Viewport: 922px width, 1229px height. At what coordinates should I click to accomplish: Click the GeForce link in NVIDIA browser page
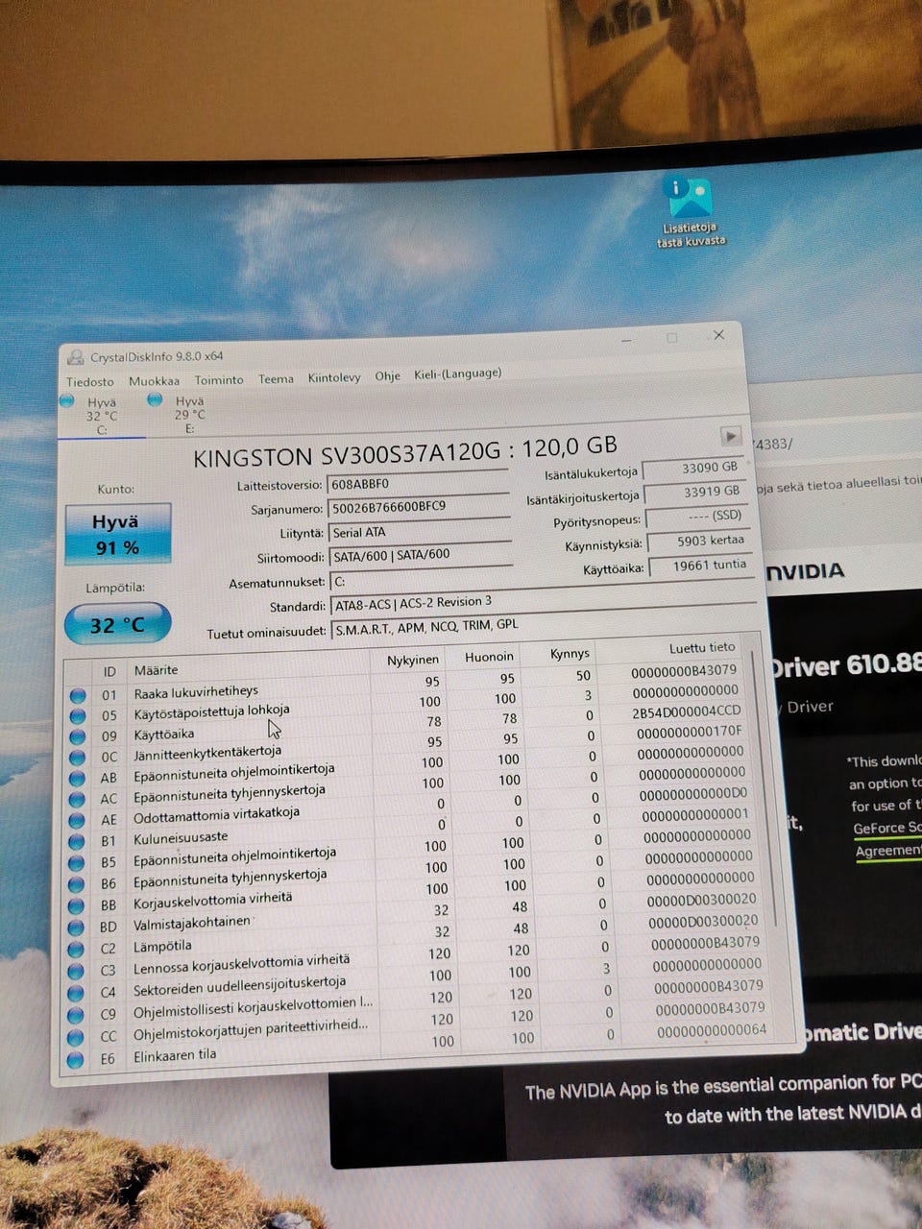pos(886,828)
